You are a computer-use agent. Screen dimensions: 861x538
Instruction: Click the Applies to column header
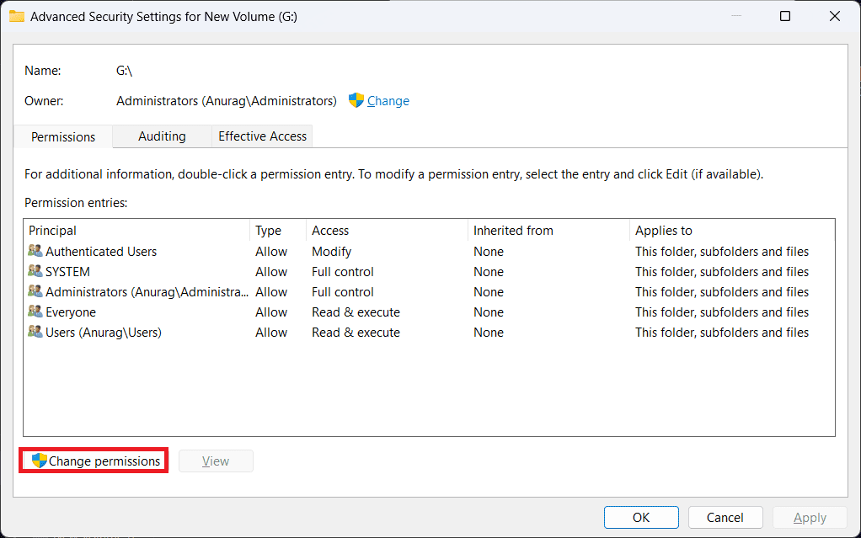pos(664,231)
